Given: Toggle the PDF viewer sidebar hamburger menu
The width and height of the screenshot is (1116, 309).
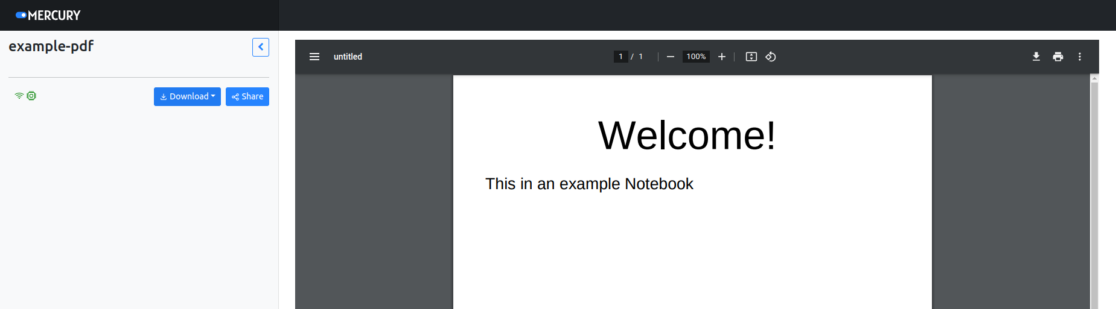Looking at the screenshot, I should coord(314,57).
